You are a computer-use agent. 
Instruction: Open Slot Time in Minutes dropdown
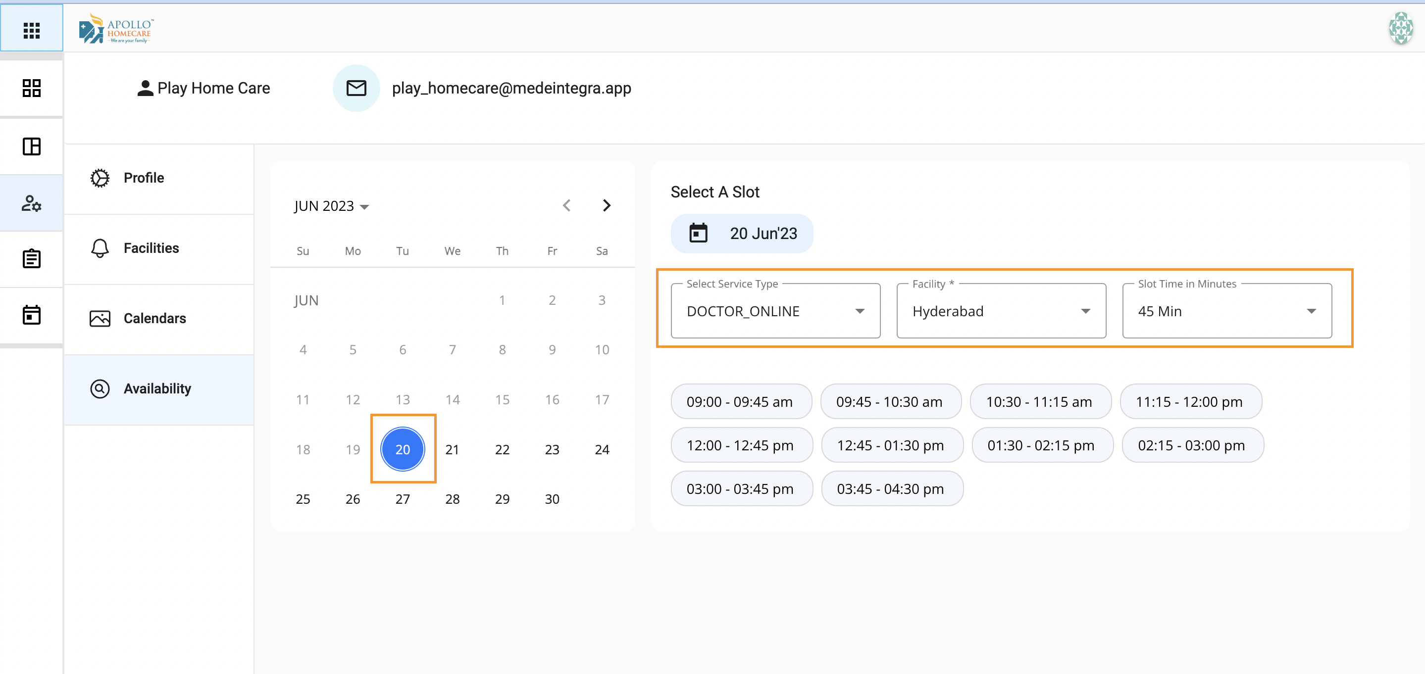tap(1226, 311)
